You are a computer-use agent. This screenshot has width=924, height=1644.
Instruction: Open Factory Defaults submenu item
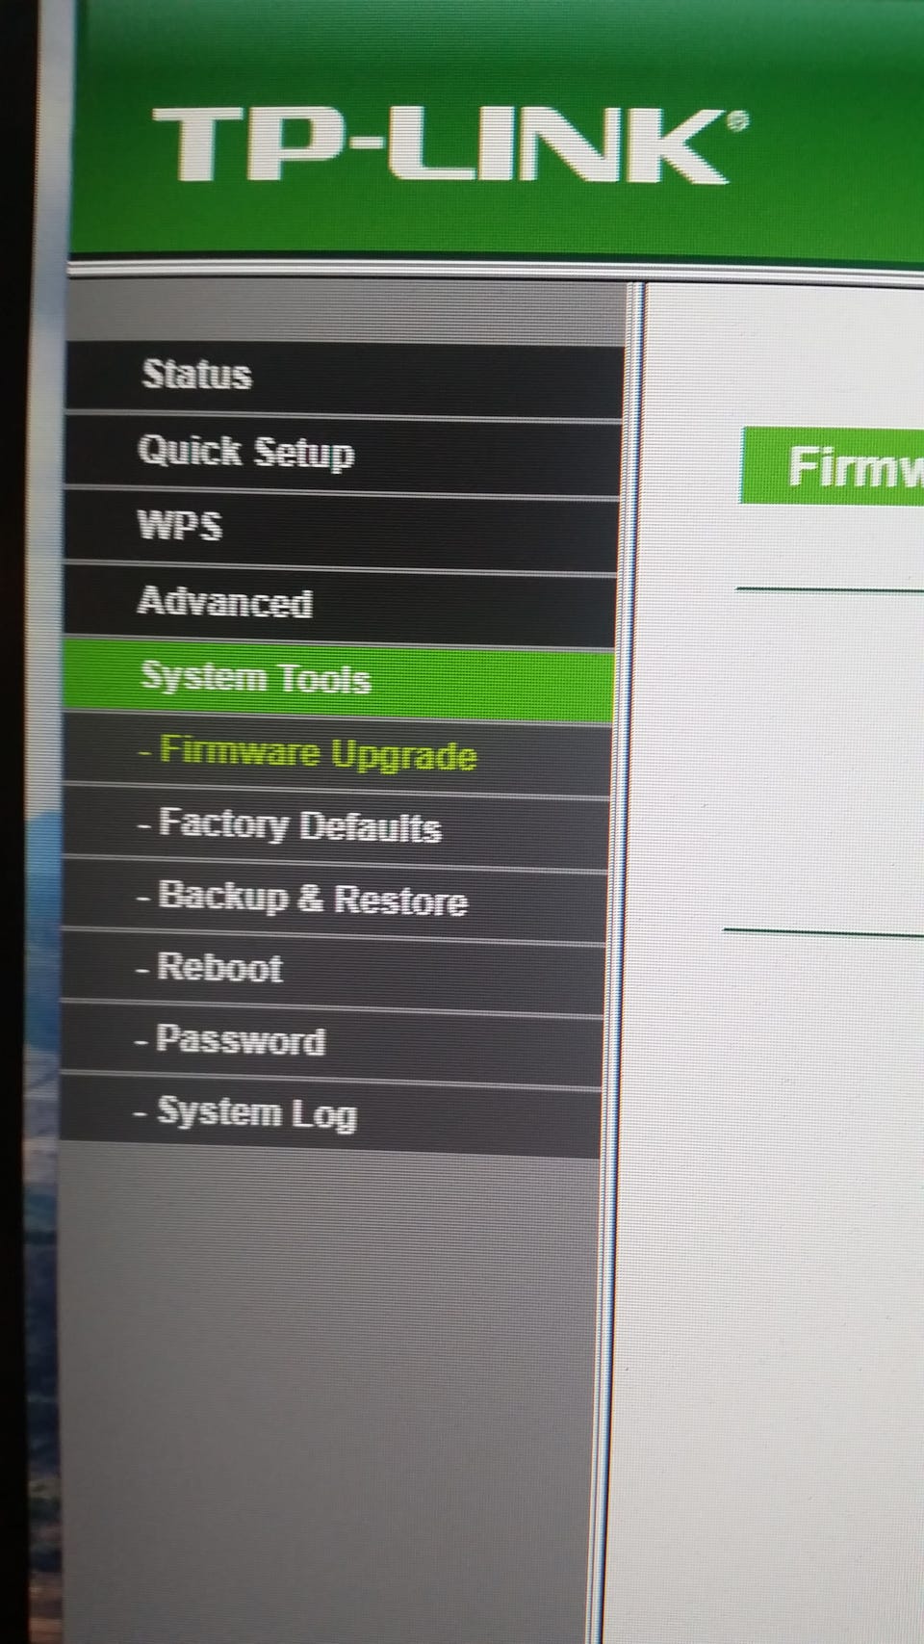[337, 828]
